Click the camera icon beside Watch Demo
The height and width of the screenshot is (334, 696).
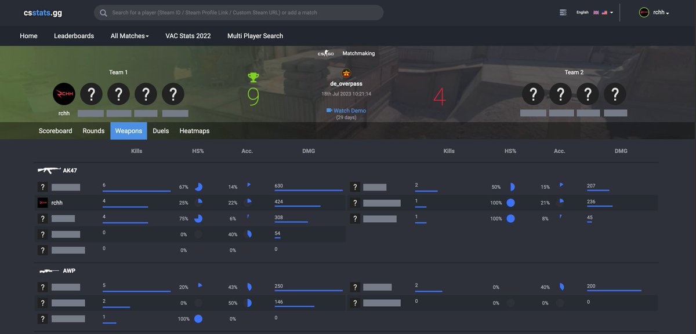[329, 111]
